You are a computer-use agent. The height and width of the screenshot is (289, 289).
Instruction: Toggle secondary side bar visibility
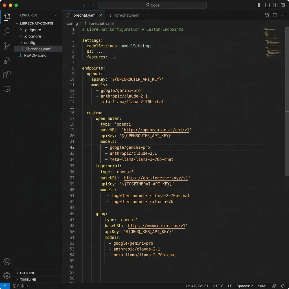pyautogui.click(x=275, y=5)
